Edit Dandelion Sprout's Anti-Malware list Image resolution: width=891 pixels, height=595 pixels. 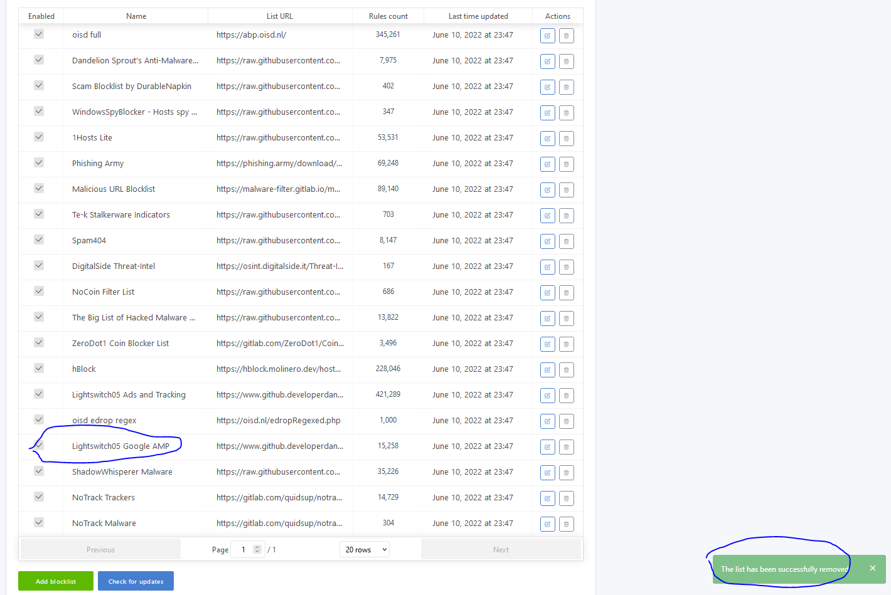pos(547,61)
